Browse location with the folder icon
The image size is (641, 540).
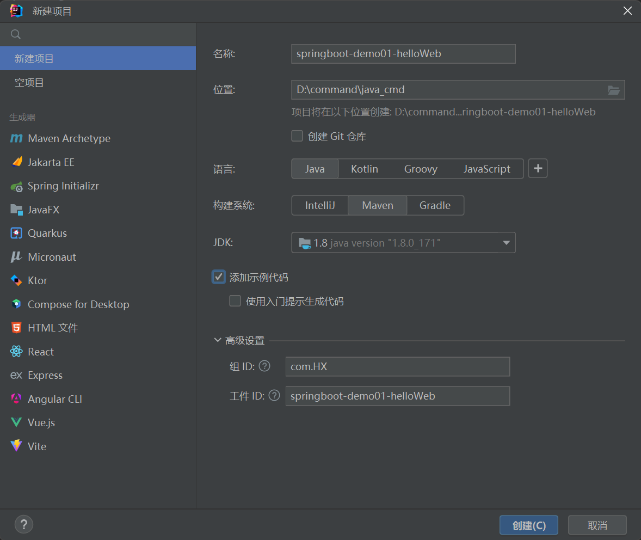(613, 90)
